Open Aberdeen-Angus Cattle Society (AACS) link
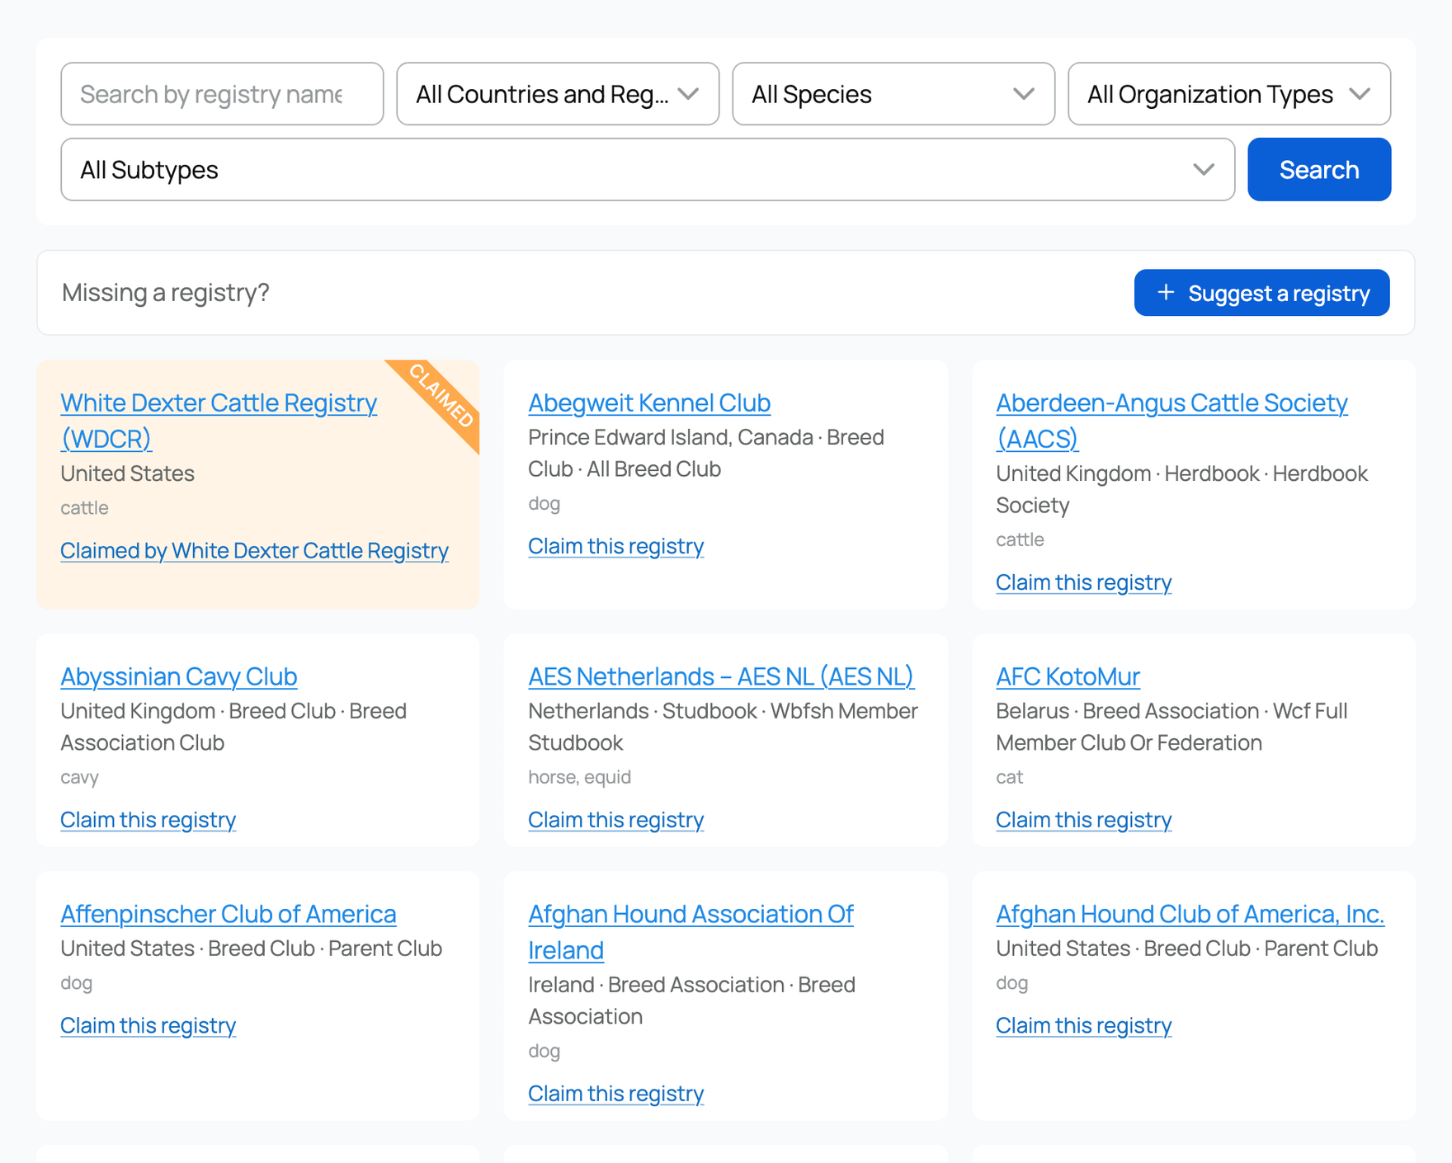 coord(1171,420)
